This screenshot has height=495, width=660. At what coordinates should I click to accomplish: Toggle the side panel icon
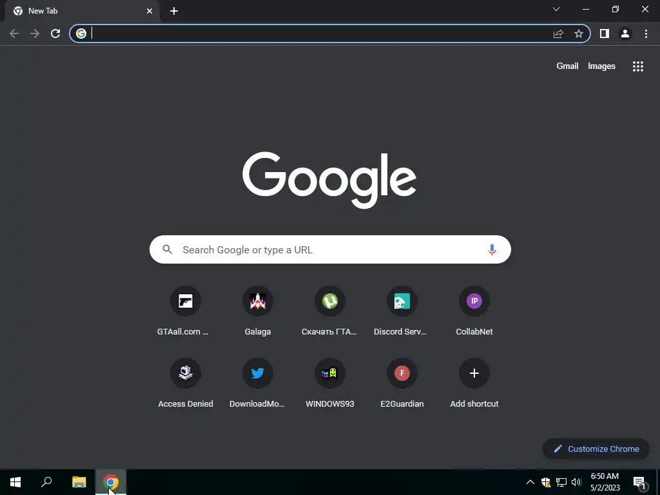tap(605, 34)
